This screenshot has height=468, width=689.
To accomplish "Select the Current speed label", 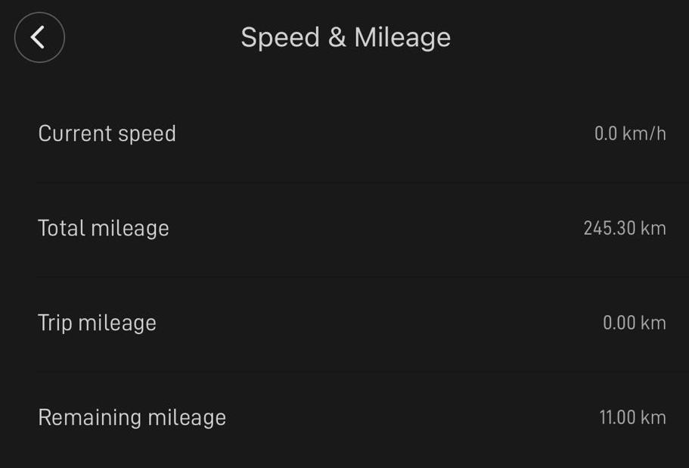I will point(107,133).
